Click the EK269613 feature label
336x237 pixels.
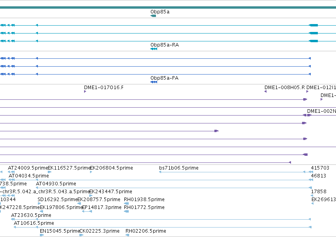(324, 200)
